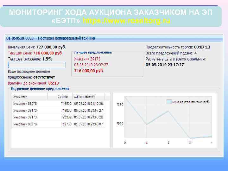The image size is (228, 171).
Task: Click the sum value 719750
Action: [66, 124]
